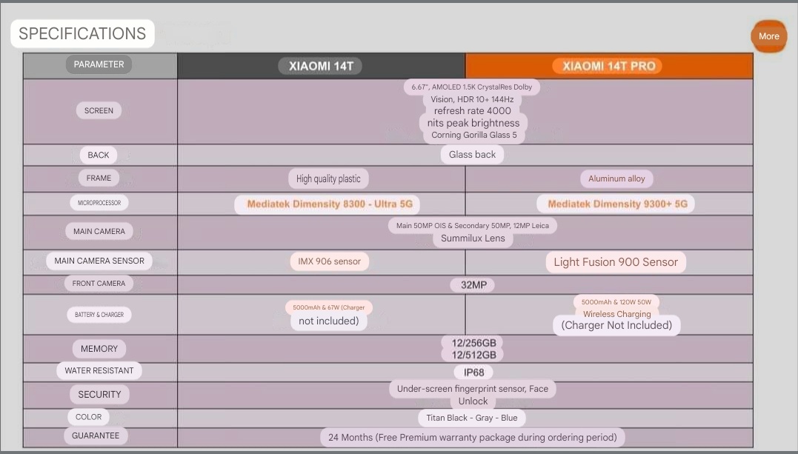Click 'Main 50MP OIS & Secondary 50MP' text
Image resolution: width=798 pixels, height=454 pixels.
coord(453,225)
